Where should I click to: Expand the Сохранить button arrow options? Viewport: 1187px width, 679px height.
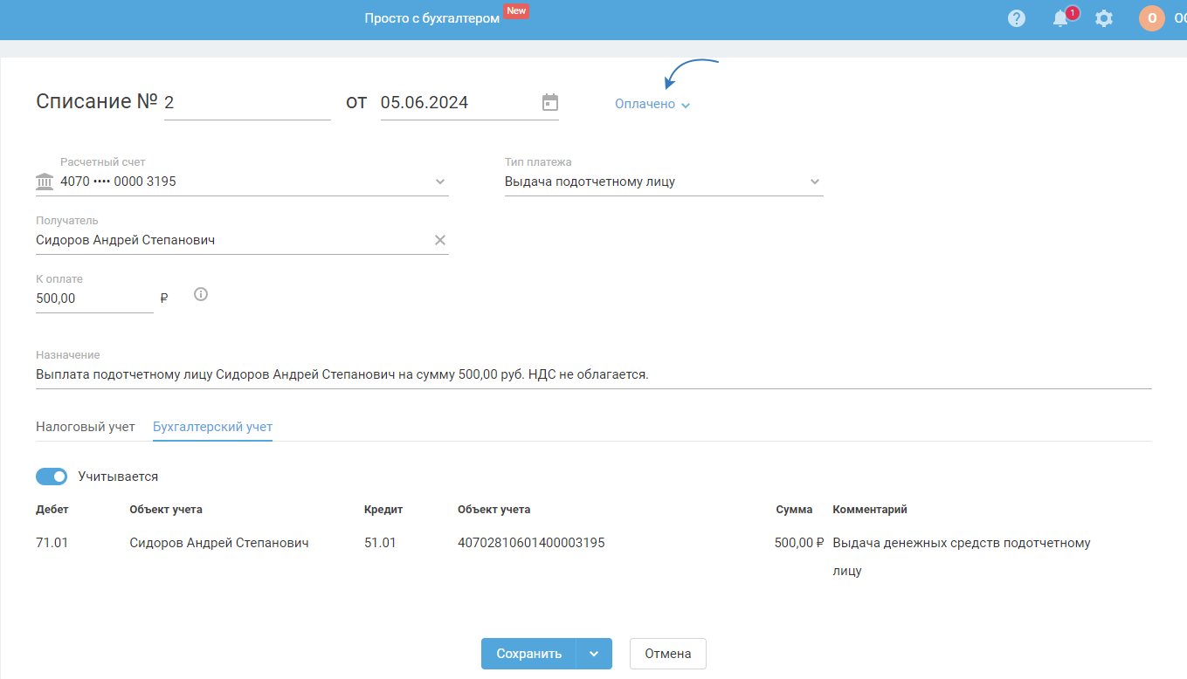[x=594, y=654]
